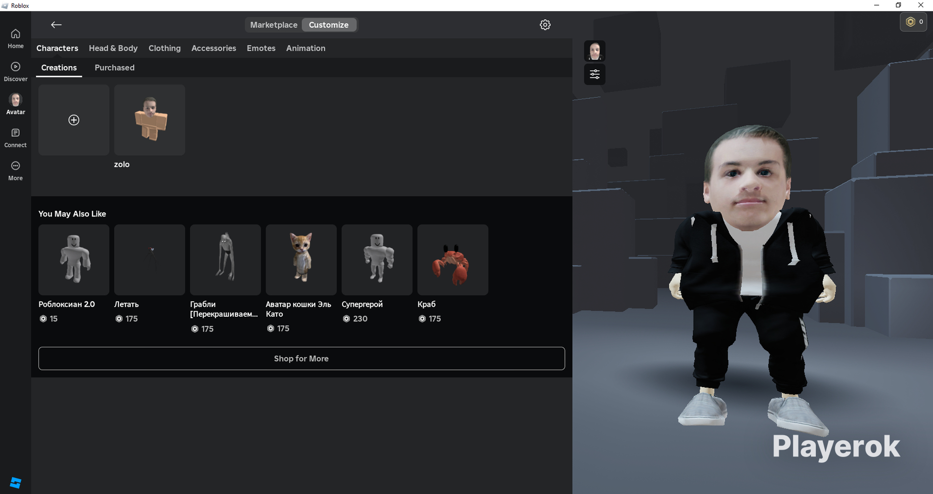933x494 pixels.
Task: Open the Head & Body tab
Action: point(113,48)
